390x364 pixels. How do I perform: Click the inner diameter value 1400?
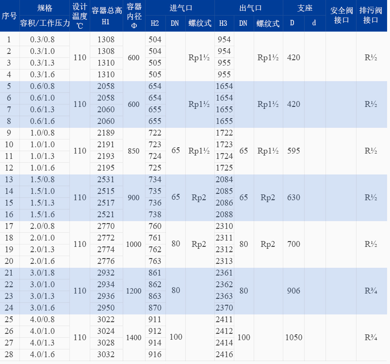point(133,337)
